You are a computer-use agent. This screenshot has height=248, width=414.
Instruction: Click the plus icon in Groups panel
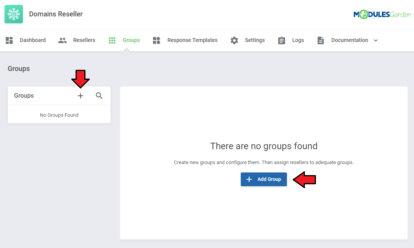(x=81, y=96)
